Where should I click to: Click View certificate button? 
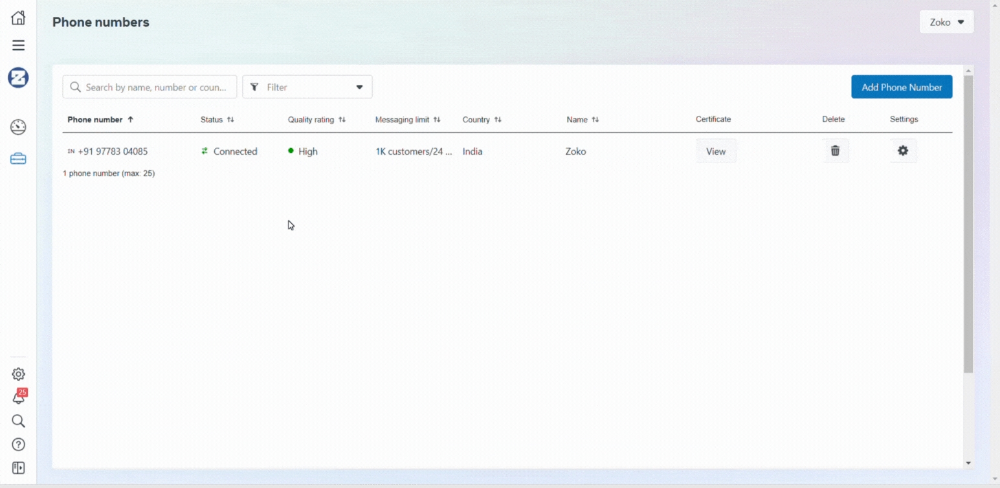[x=716, y=151]
